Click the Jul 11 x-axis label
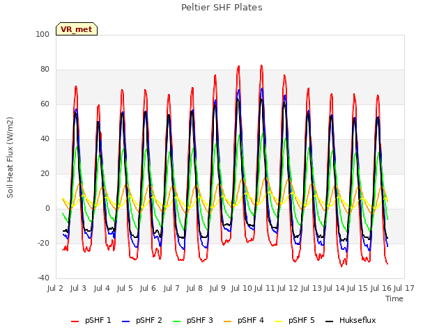 coord(265,289)
